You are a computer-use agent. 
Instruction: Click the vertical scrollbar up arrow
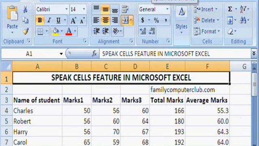[255, 68]
